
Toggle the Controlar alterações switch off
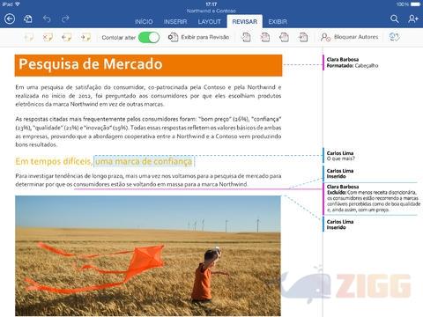tap(149, 38)
